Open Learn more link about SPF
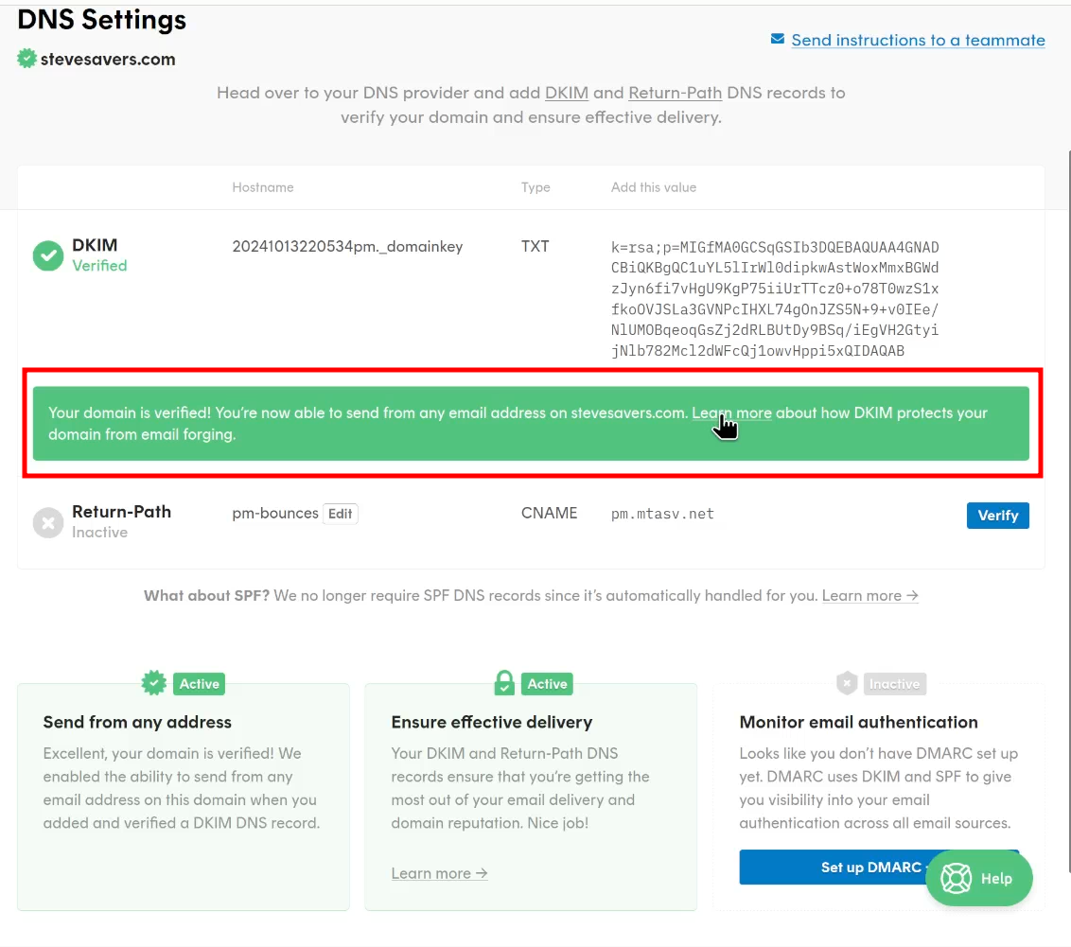Screen dimensions: 1071x947 pos(869,596)
